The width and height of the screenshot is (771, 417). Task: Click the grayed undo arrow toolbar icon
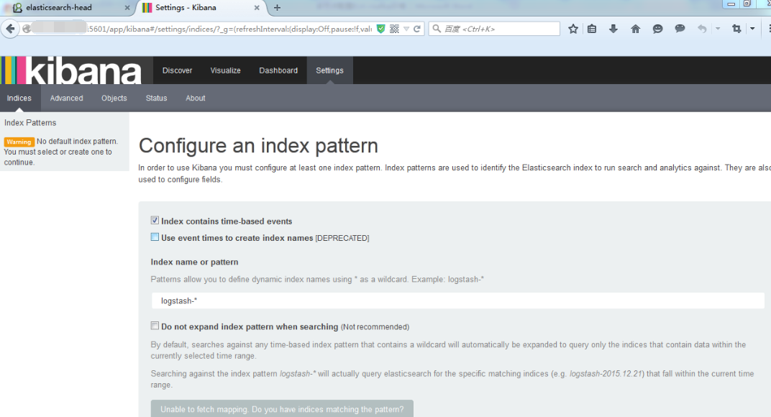pos(702,29)
